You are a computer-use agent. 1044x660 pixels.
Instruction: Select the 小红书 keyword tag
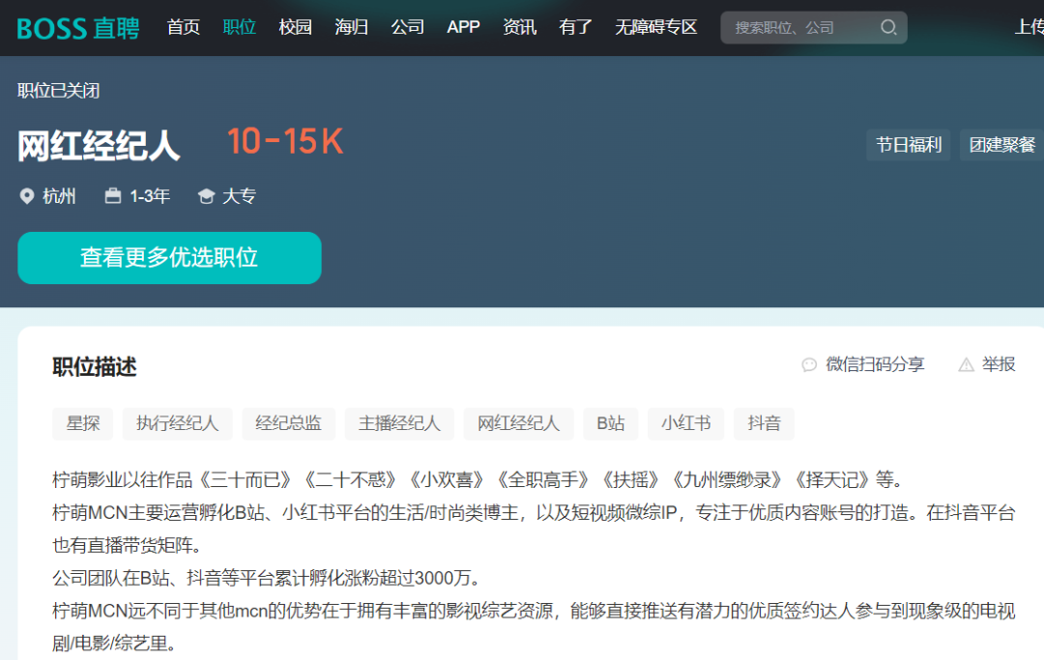coord(685,423)
